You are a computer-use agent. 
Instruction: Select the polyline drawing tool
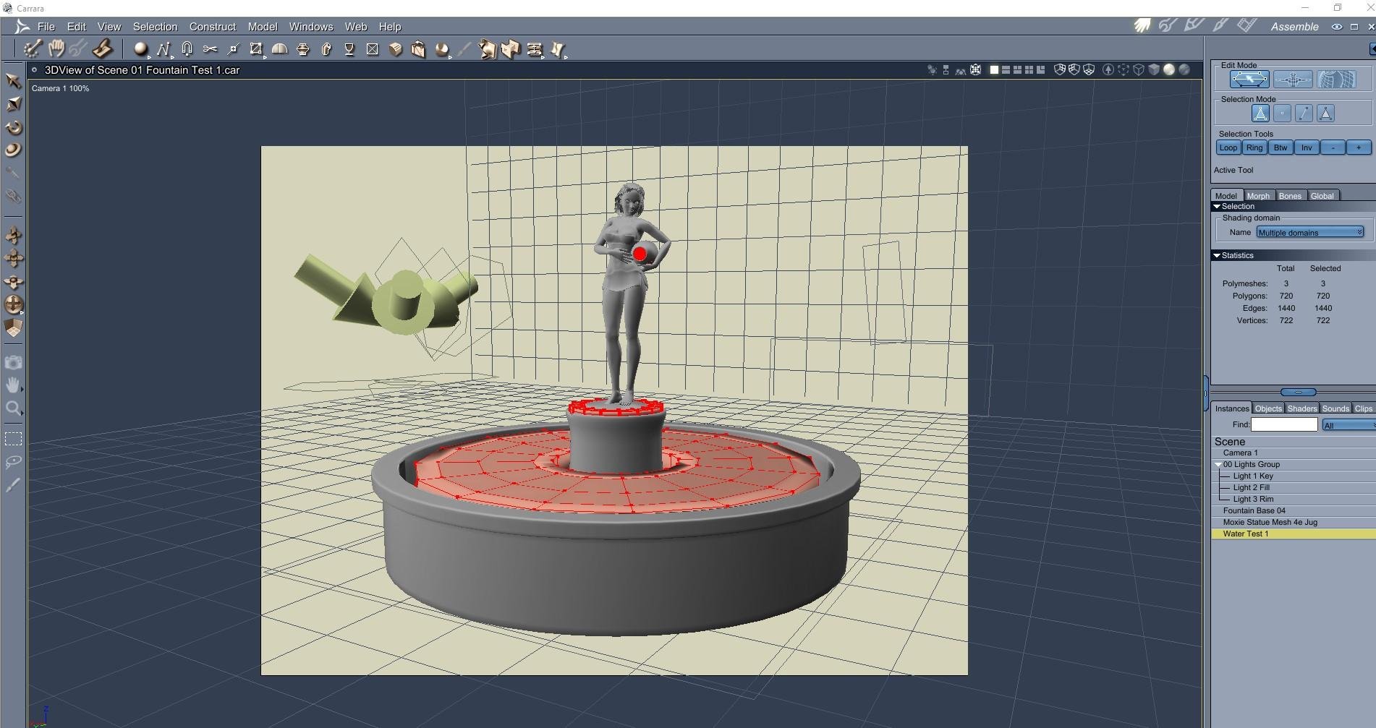(x=163, y=49)
